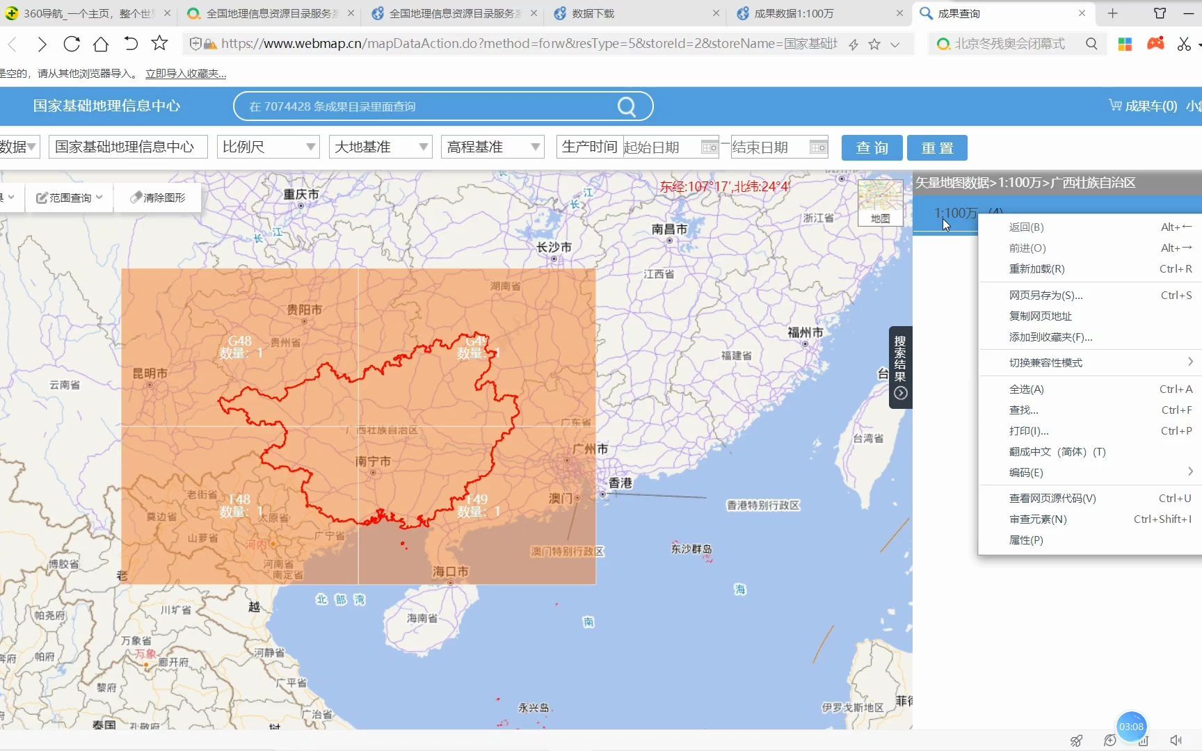
Task: Close the 成果查询 tab
Action: coord(1082,13)
